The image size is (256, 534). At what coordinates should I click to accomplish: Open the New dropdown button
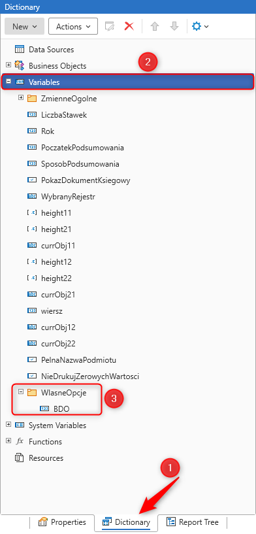point(25,26)
